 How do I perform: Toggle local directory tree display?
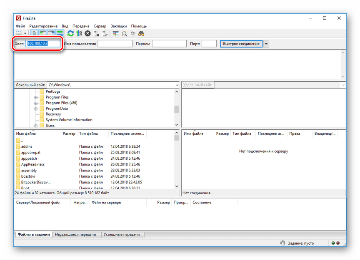tap(43, 33)
